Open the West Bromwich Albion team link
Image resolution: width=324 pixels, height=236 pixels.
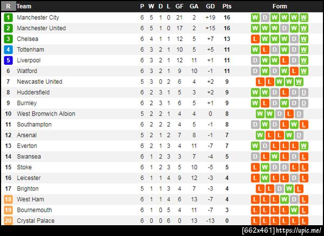[46, 114]
